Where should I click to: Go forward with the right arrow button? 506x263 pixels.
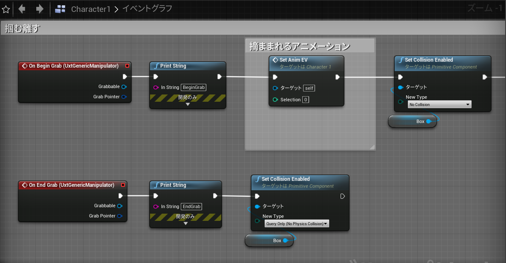tap(40, 9)
